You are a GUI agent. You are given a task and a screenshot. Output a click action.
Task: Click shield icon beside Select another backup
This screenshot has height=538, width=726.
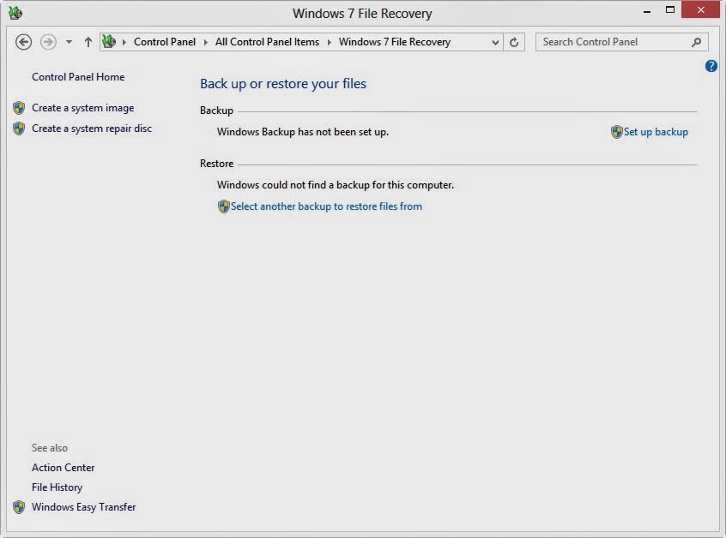224,206
